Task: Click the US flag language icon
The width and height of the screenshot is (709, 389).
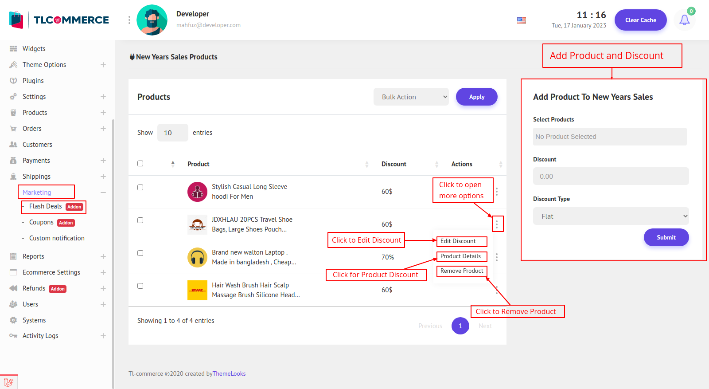Action: [x=522, y=20]
